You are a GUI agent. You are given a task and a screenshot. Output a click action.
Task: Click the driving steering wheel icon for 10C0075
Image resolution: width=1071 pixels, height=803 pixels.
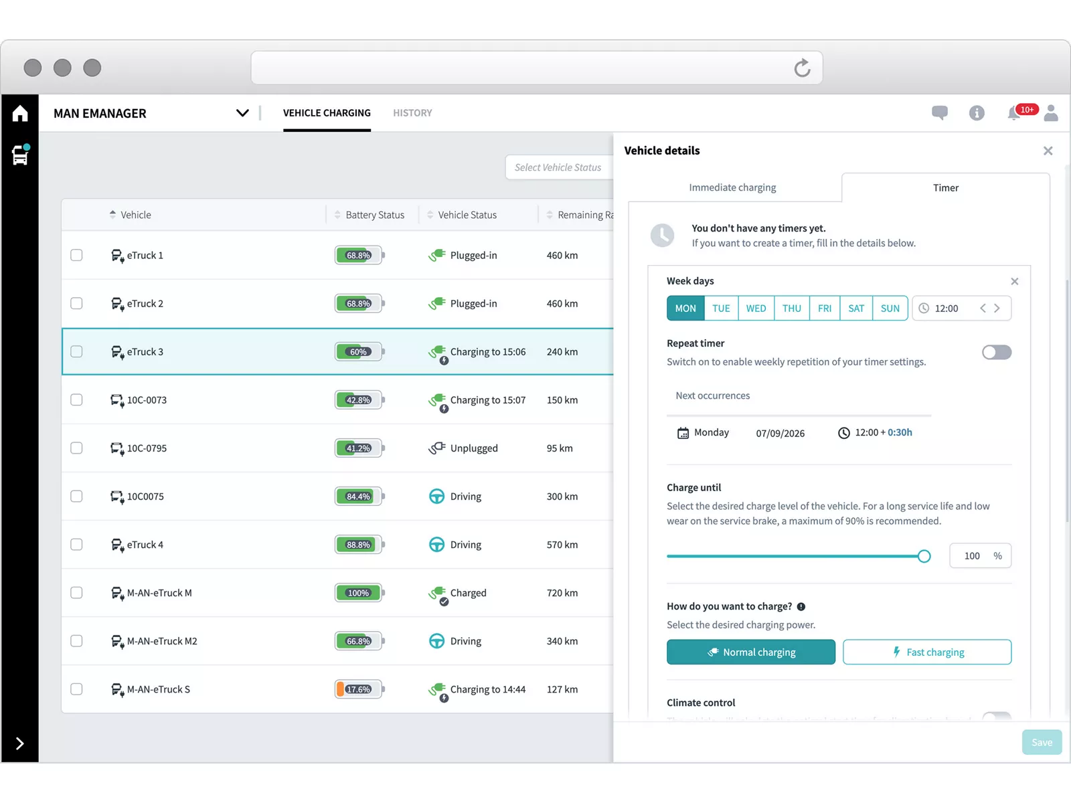(436, 496)
